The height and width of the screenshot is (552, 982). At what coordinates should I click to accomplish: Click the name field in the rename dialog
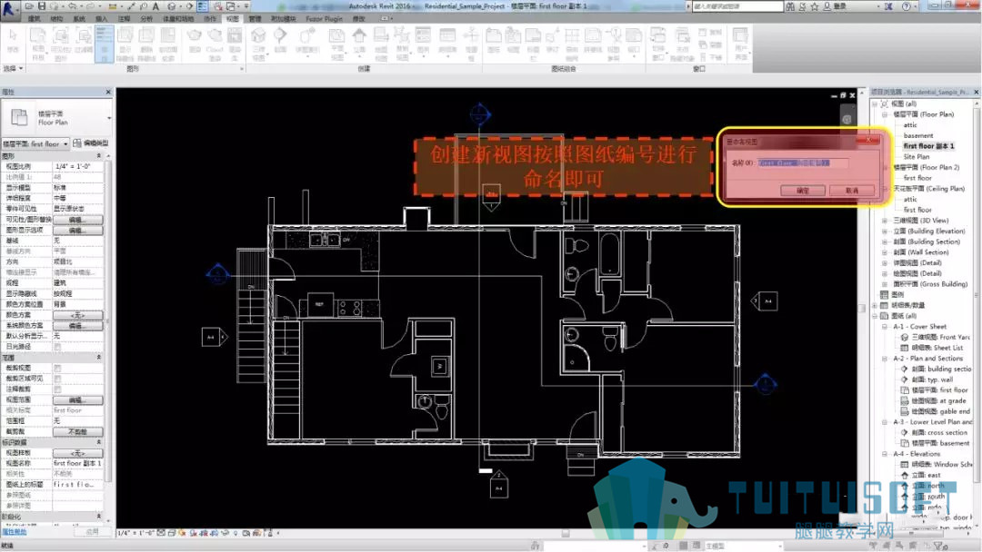tap(803, 163)
